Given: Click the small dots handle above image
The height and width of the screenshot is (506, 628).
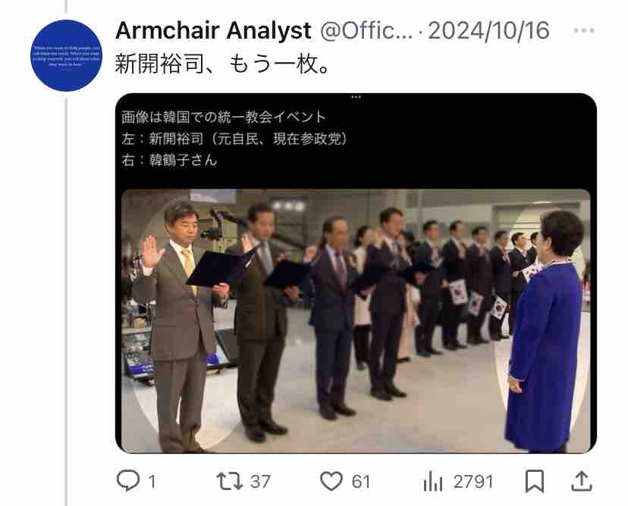Looking at the screenshot, I should [356, 97].
